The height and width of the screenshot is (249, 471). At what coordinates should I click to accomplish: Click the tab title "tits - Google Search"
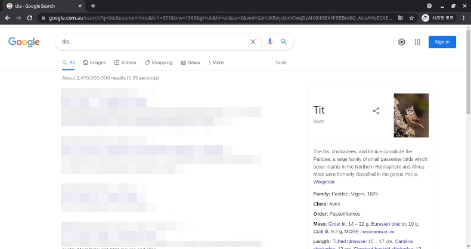pyautogui.click(x=35, y=6)
